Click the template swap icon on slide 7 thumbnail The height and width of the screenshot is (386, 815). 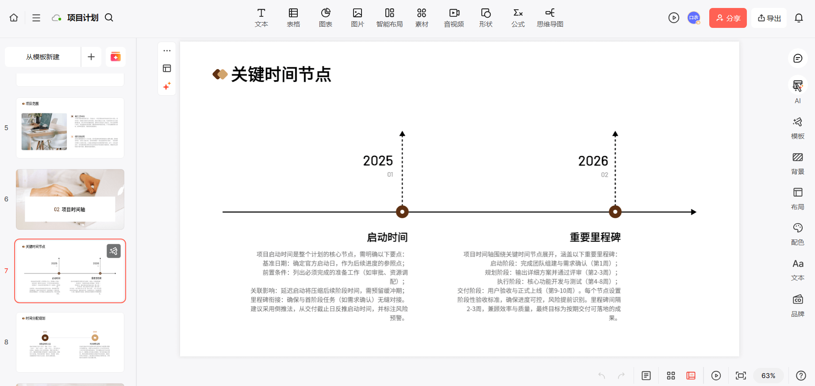pos(114,251)
